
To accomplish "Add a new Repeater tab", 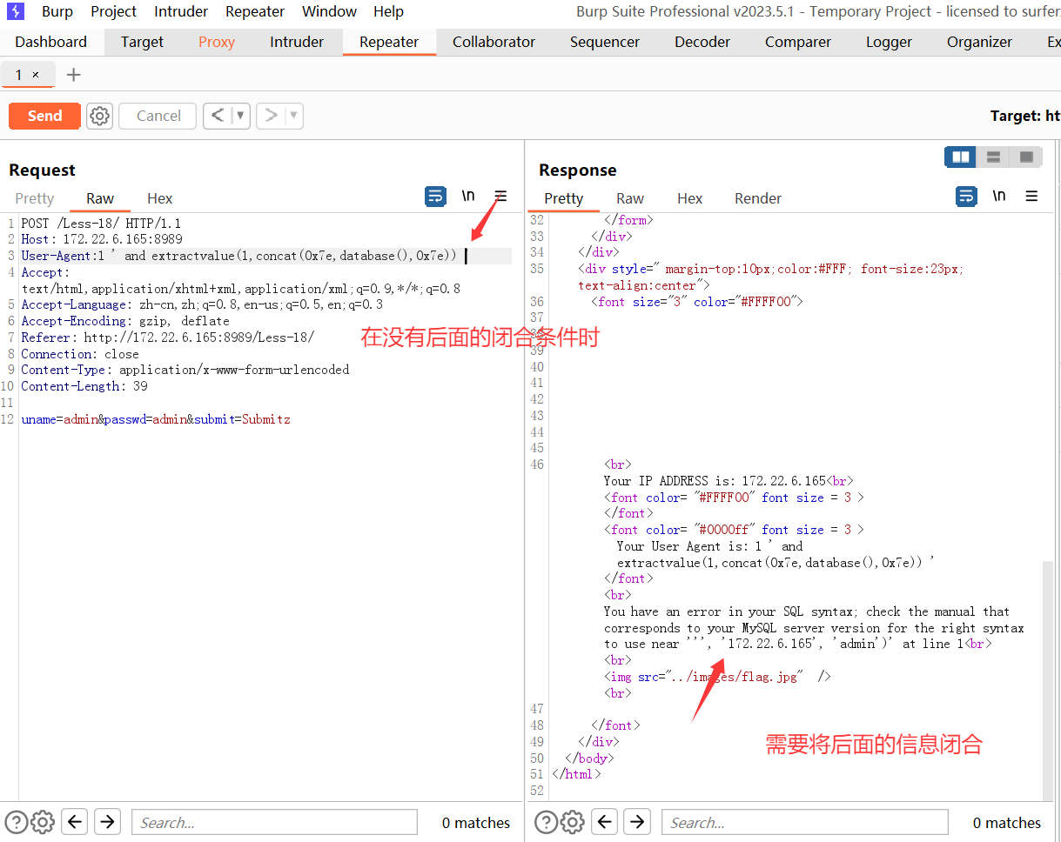I will [x=74, y=75].
